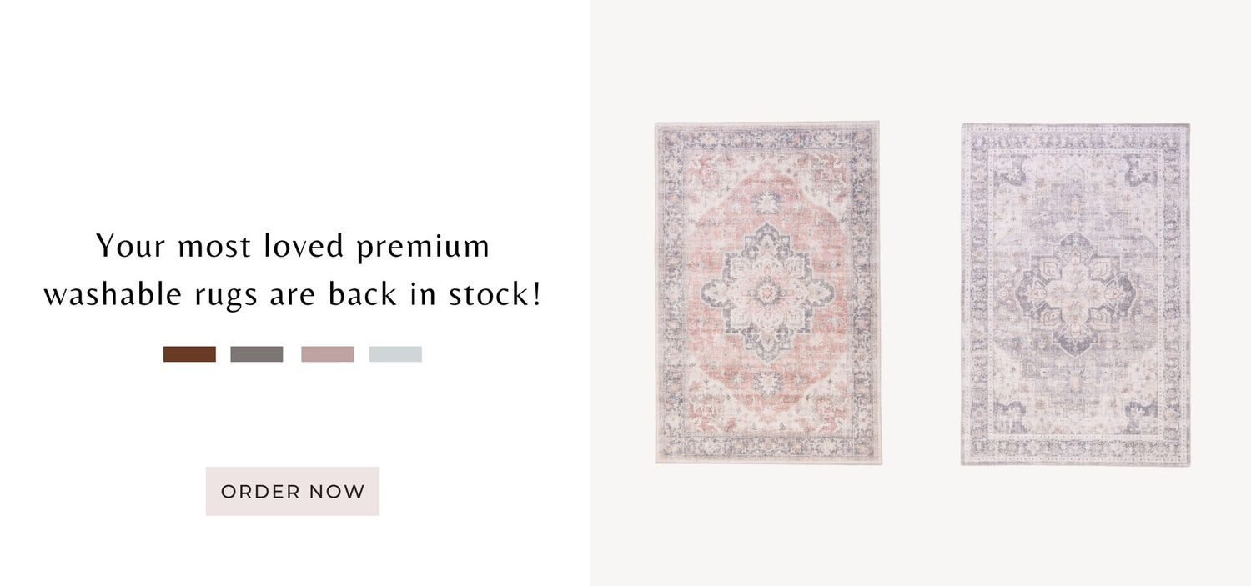The image size is (1251, 586).
Task: Click the bottom border of the lavender rug
Action: 1075,450
